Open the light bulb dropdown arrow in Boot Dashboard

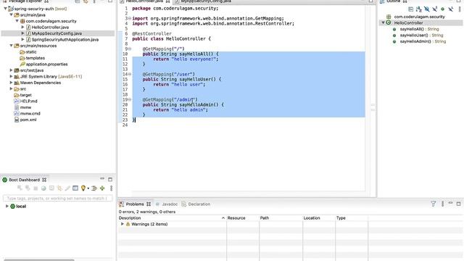pos(88,188)
